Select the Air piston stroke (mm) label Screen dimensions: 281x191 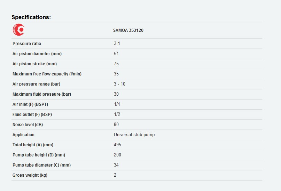34,64
